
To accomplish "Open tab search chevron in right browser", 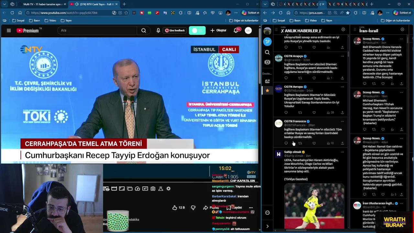I will (265, 4).
